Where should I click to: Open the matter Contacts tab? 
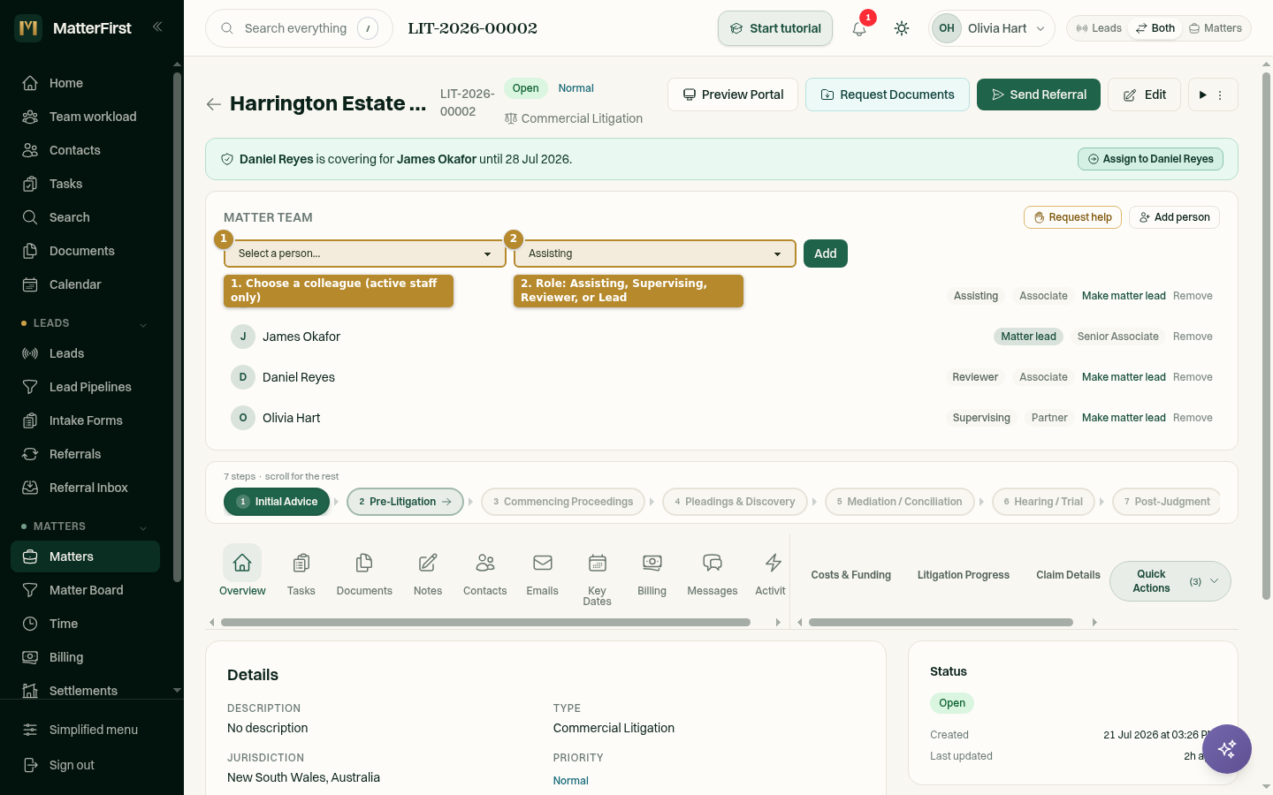(484, 574)
